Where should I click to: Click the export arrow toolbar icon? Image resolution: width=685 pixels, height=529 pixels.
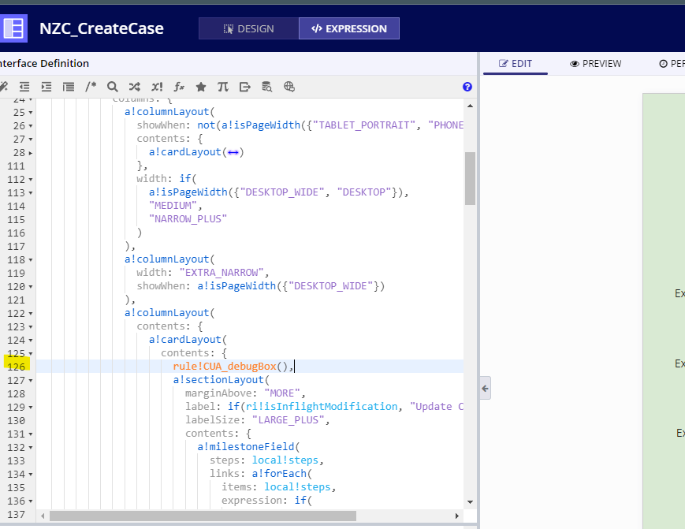245,87
